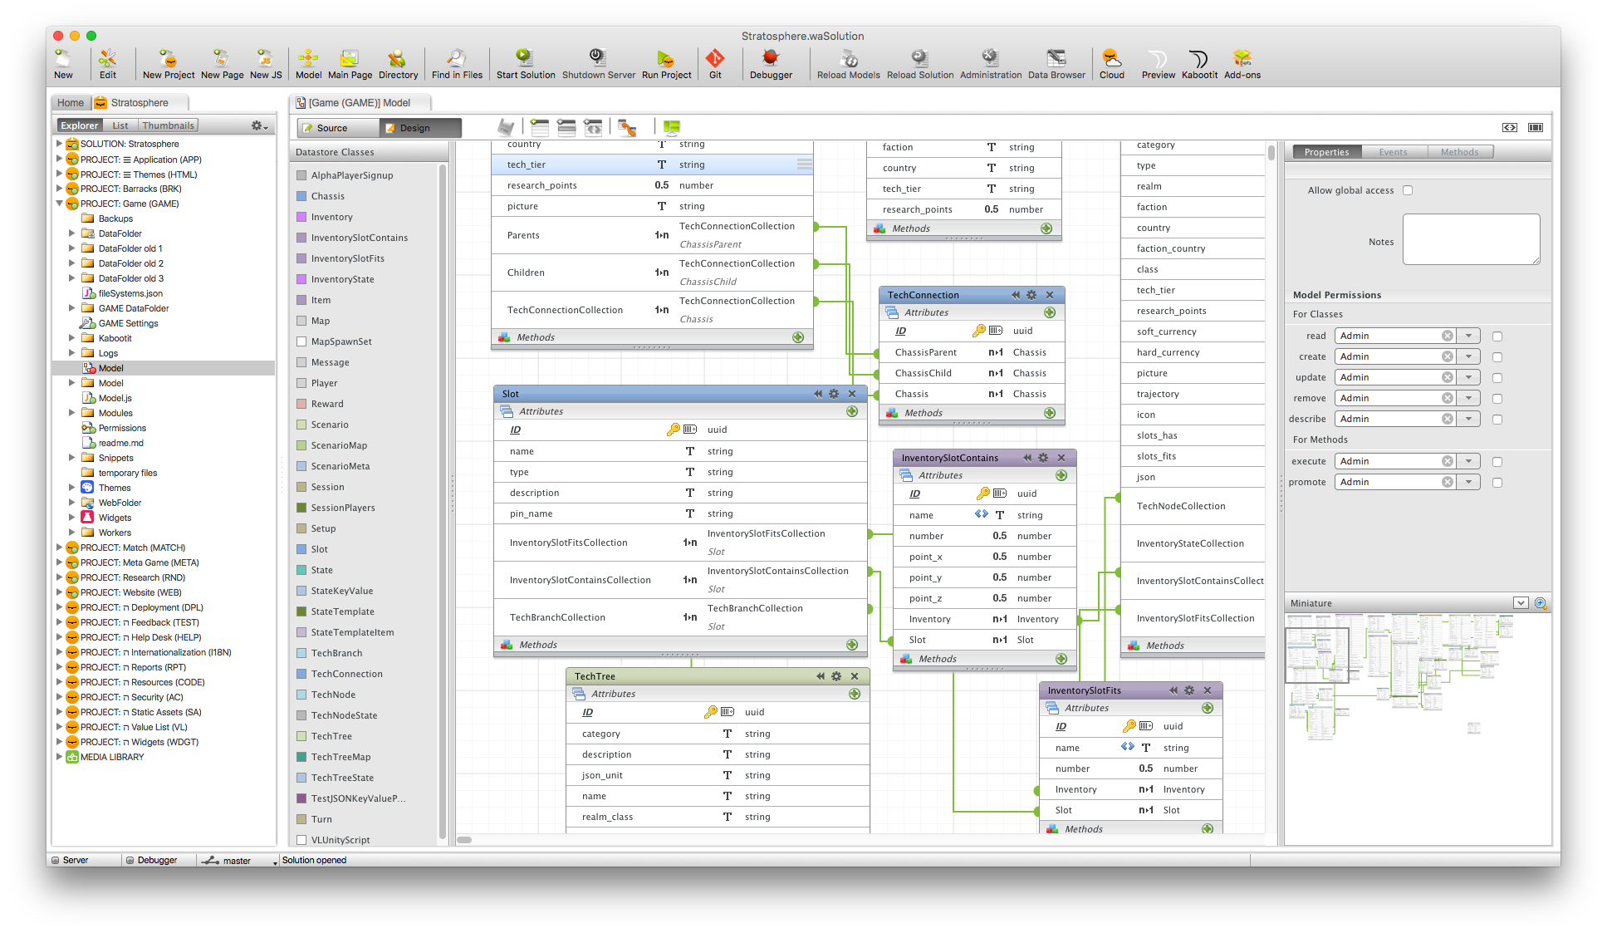Image resolution: width=1607 pixels, height=933 pixels.
Task: Click the Reload Models icon
Action: tap(848, 58)
